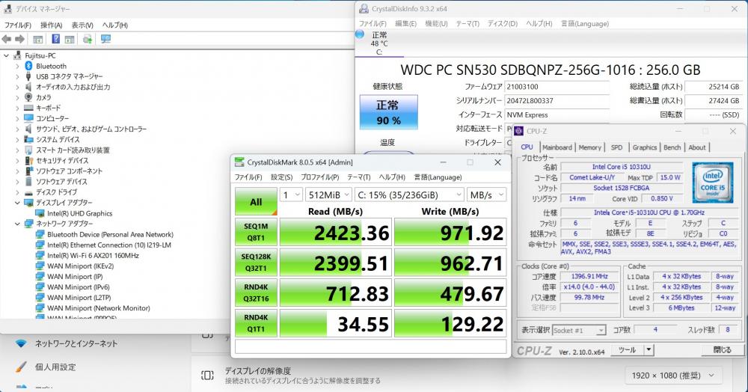Click the ディスプレイの解像度 display icon
Viewport: 748px width, 392px height.
[x=207, y=375]
